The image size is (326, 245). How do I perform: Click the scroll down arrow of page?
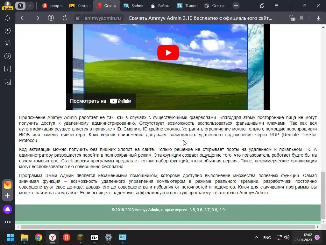coord(323,221)
